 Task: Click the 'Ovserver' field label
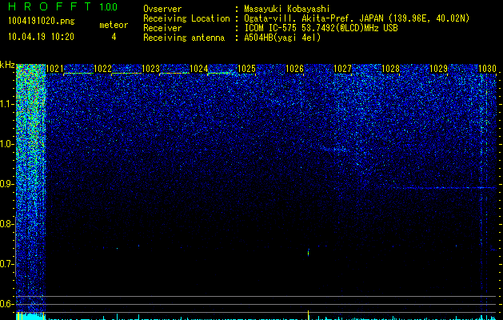click(162, 9)
